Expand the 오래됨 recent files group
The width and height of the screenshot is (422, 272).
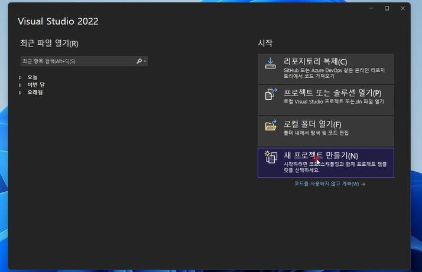click(x=20, y=93)
